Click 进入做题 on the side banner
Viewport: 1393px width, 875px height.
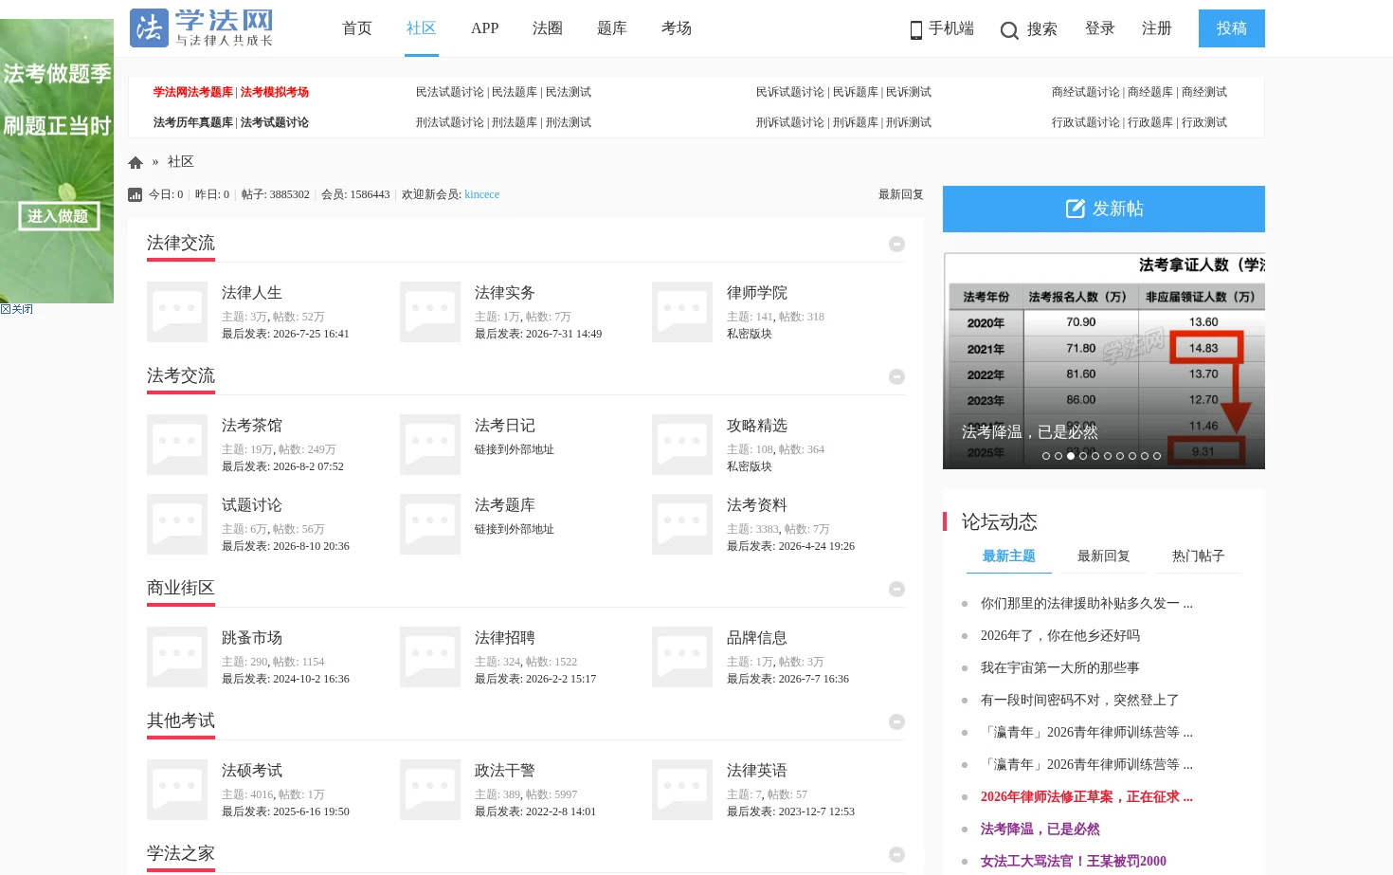coord(59,216)
